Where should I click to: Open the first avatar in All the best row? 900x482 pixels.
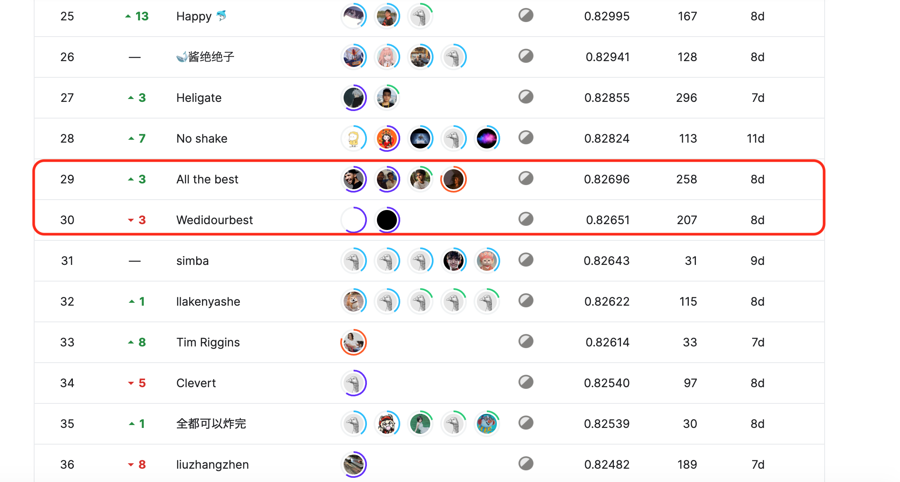click(x=354, y=179)
